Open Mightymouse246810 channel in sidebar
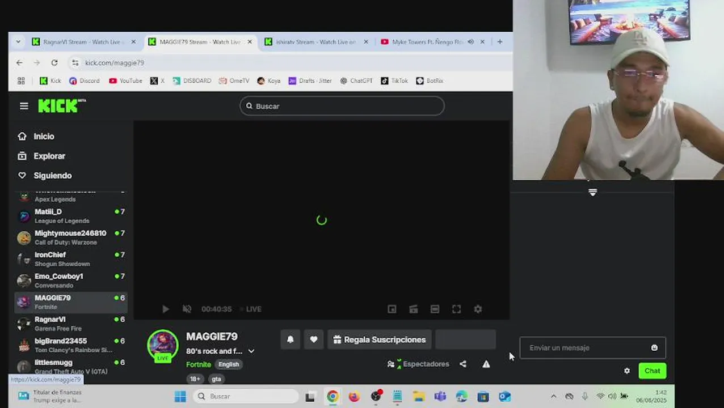Screen dimensions: 724x408 click(x=71, y=237)
